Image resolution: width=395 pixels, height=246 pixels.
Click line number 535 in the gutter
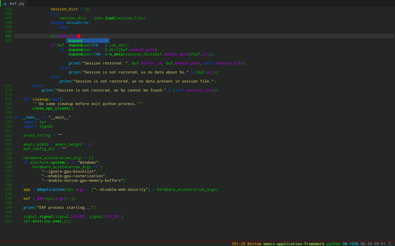pos(9,189)
